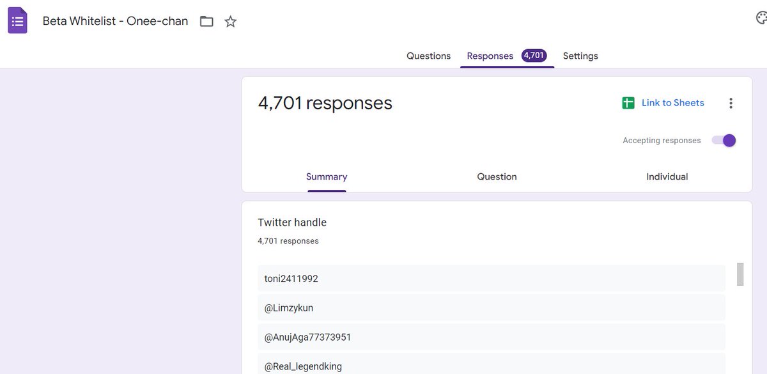Select the Responses tab

(x=490, y=56)
